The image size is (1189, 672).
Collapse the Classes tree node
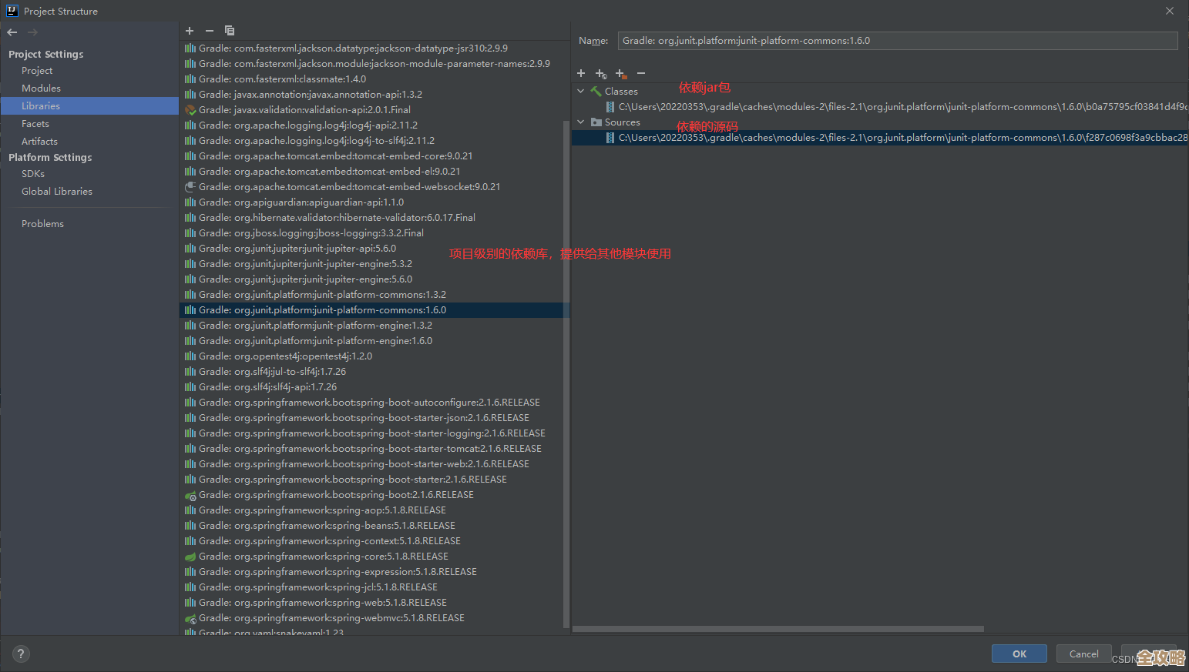tap(581, 91)
